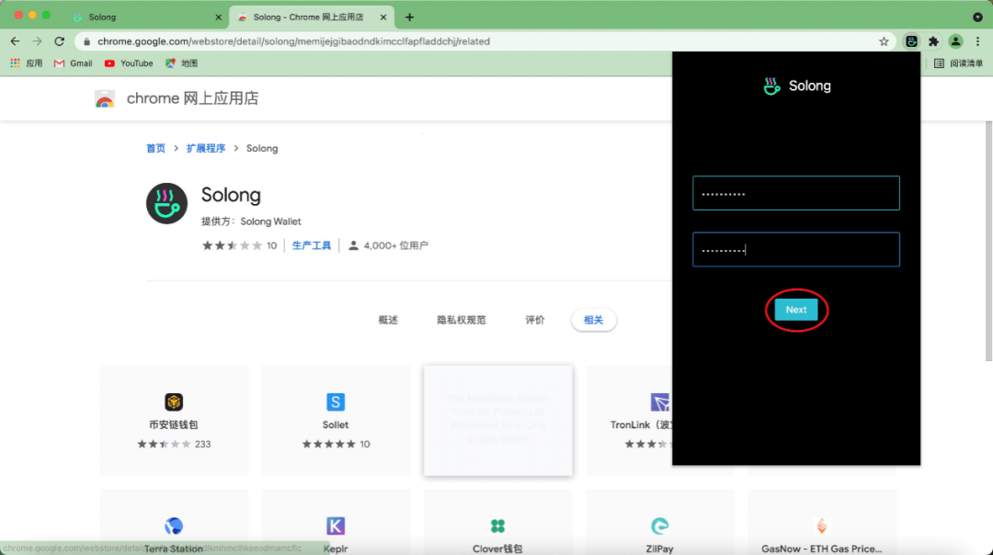Click the page vertical scrollbar

pyautogui.click(x=988, y=241)
